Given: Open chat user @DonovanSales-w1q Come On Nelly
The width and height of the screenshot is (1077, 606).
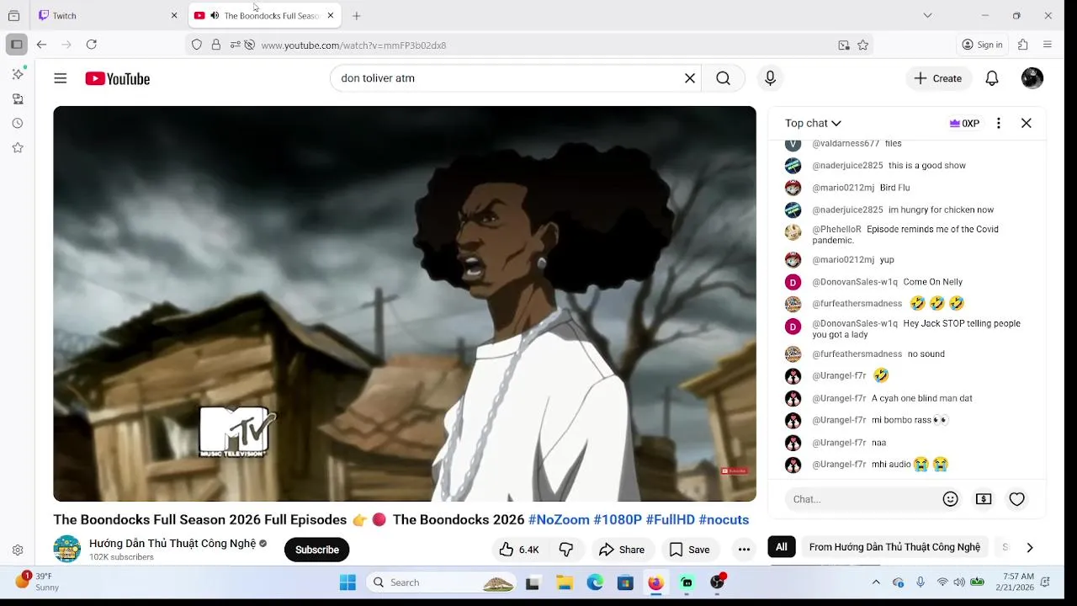Looking at the screenshot, I should coord(854,282).
